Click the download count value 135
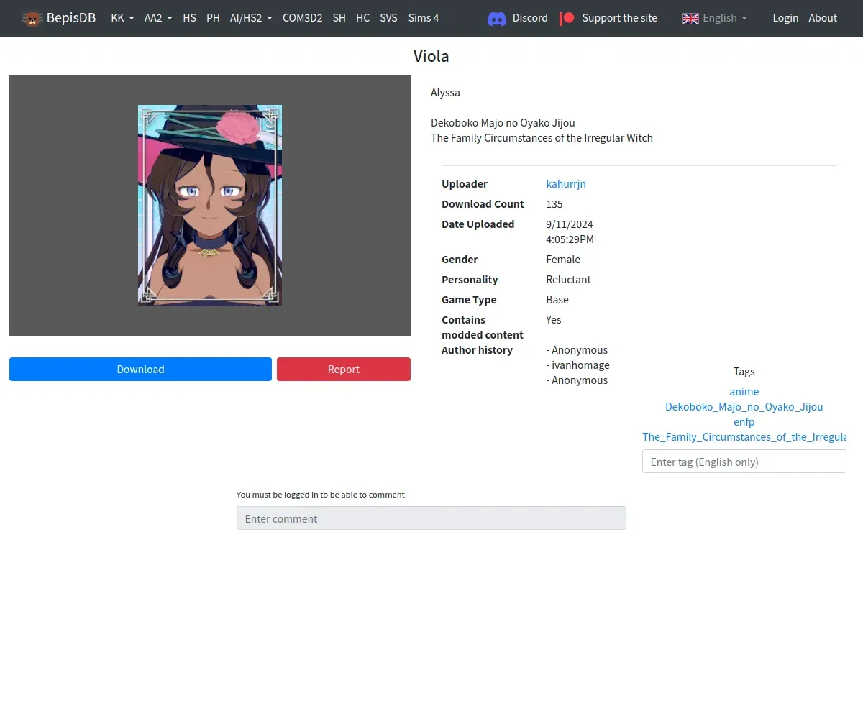The image size is (863, 719). (x=554, y=204)
